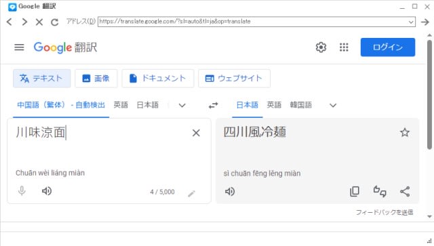Listen to the source text audio
The height and width of the screenshot is (246, 434).
coord(47,191)
